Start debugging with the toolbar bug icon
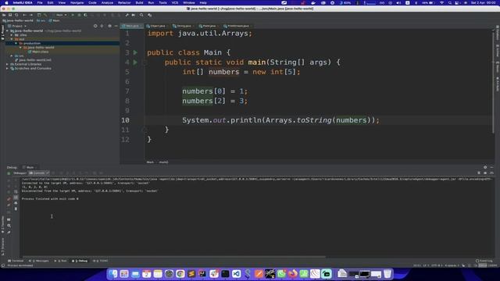Viewport: 500px width, 281px height. coord(79,15)
